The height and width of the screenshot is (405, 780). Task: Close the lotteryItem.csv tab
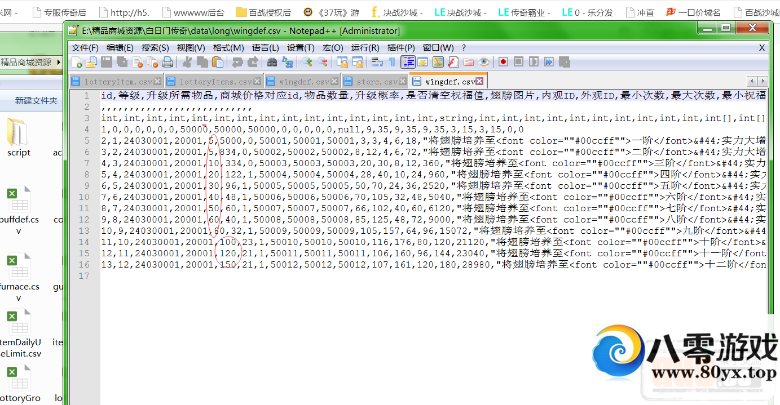tap(157, 82)
